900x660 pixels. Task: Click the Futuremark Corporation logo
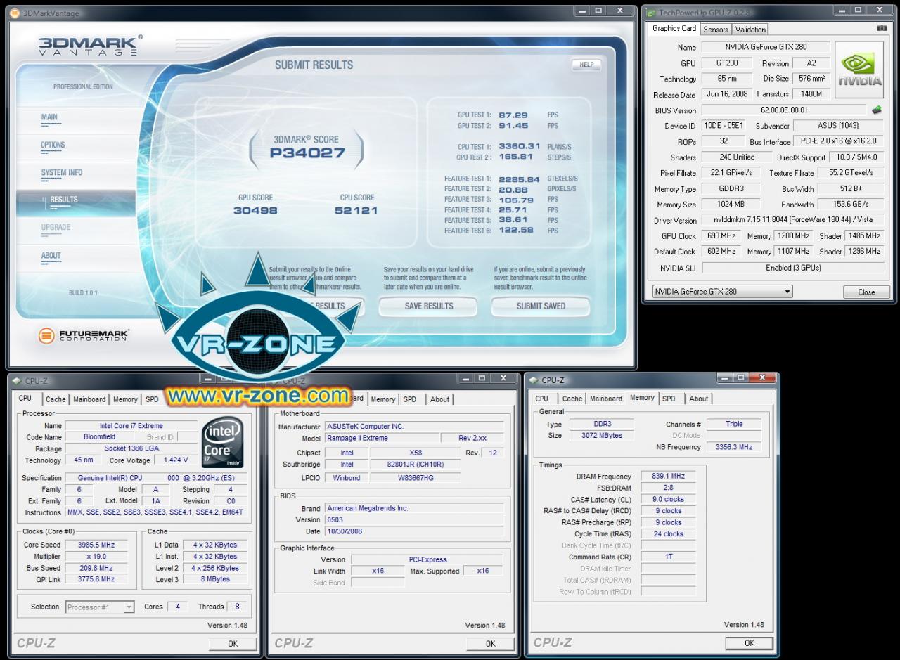tap(84, 335)
